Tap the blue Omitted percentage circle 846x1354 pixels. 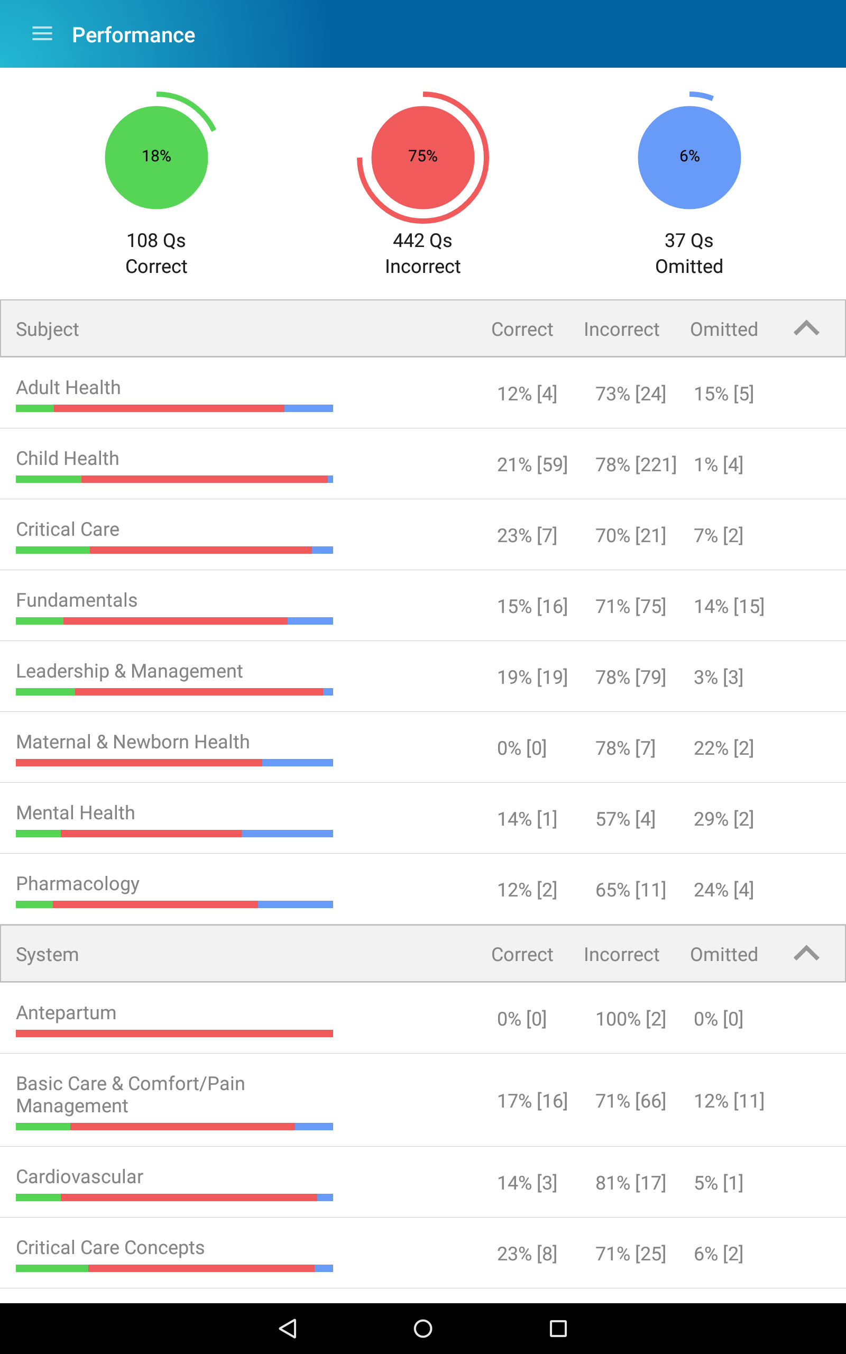coord(689,158)
